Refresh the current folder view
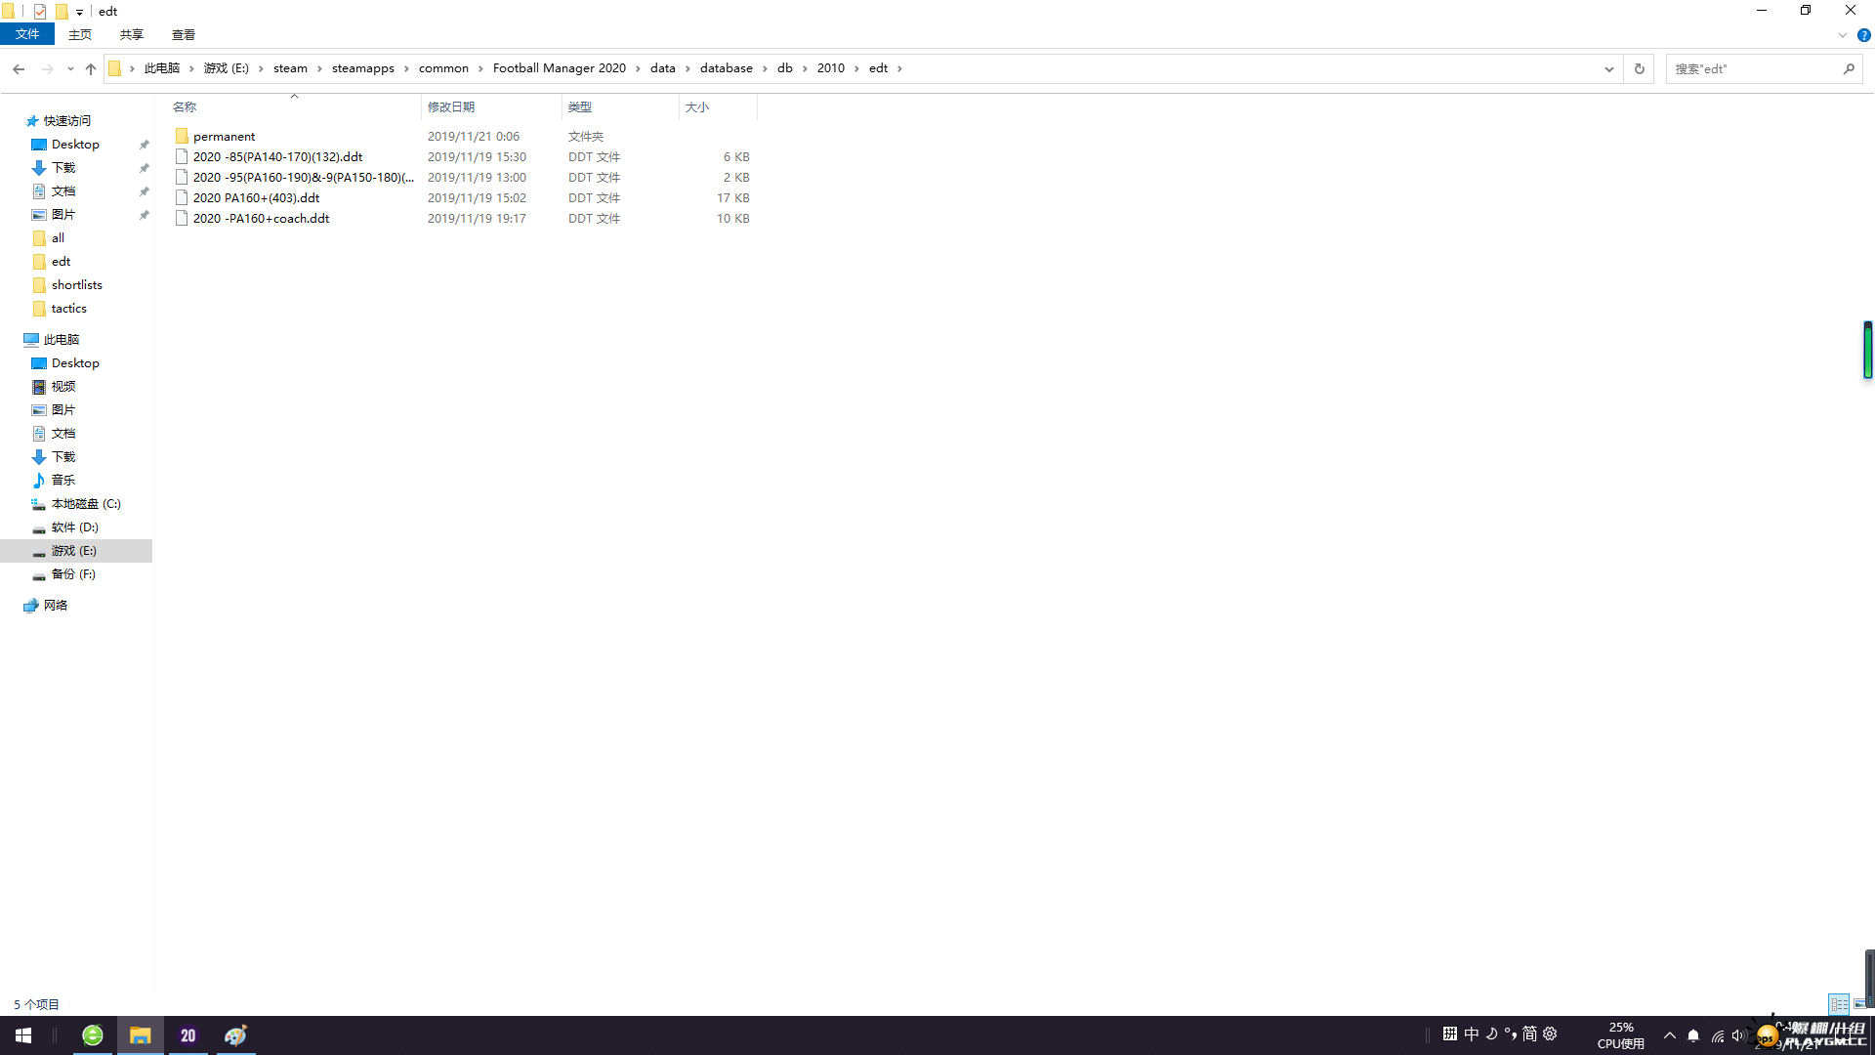 tap(1640, 68)
